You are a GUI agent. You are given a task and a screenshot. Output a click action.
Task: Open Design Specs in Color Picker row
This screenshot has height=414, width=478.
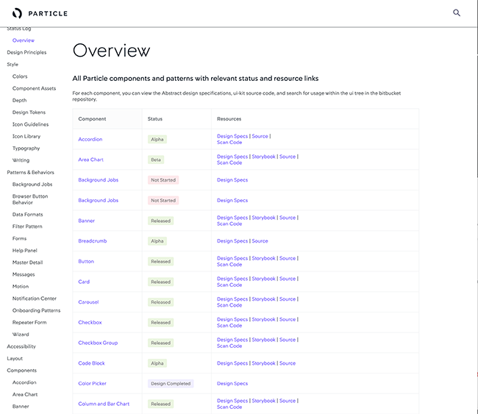tap(232, 384)
